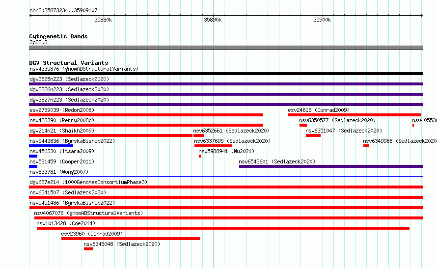
Task: Select the purple nsv6543601 variant bar
Action: pos(331,166)
